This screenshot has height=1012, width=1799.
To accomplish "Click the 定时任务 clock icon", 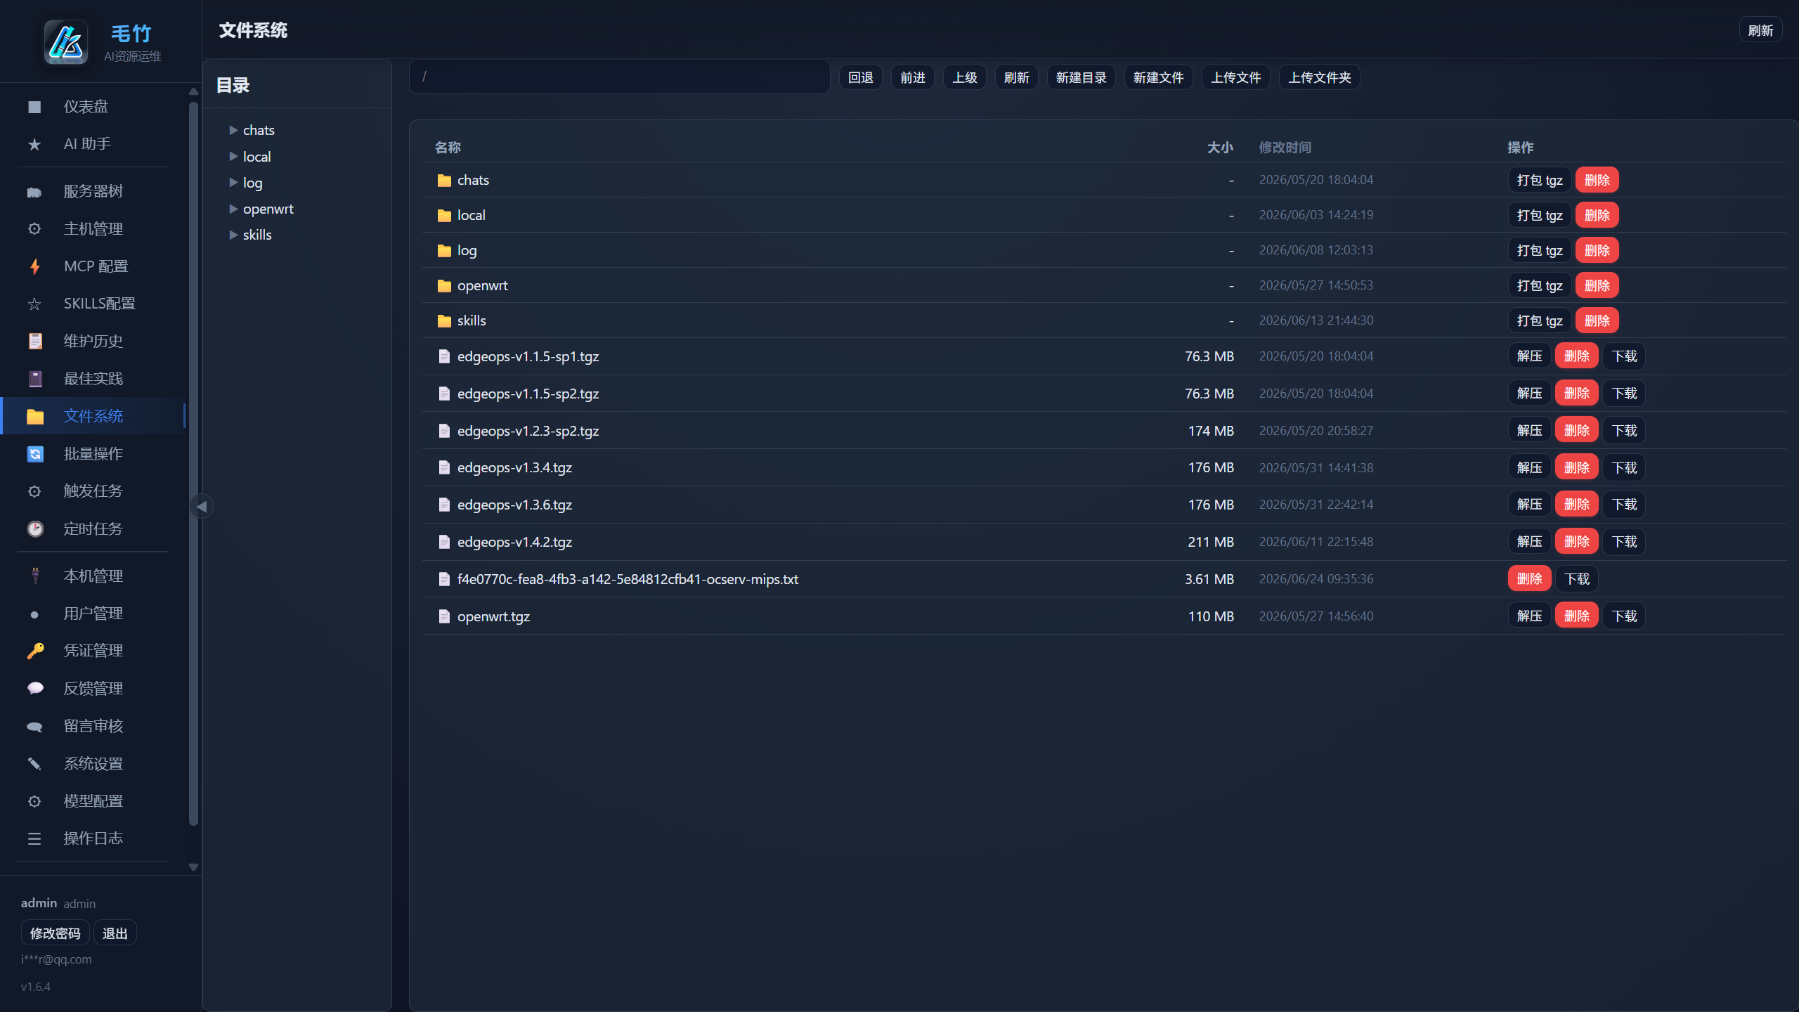I will coord(34,528).
